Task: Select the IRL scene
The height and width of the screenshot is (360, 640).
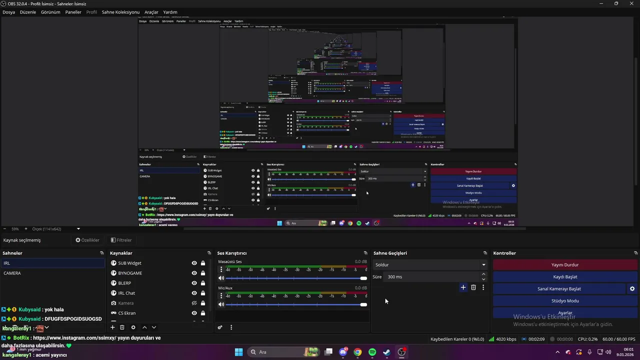Action: (x=52, y=263)
